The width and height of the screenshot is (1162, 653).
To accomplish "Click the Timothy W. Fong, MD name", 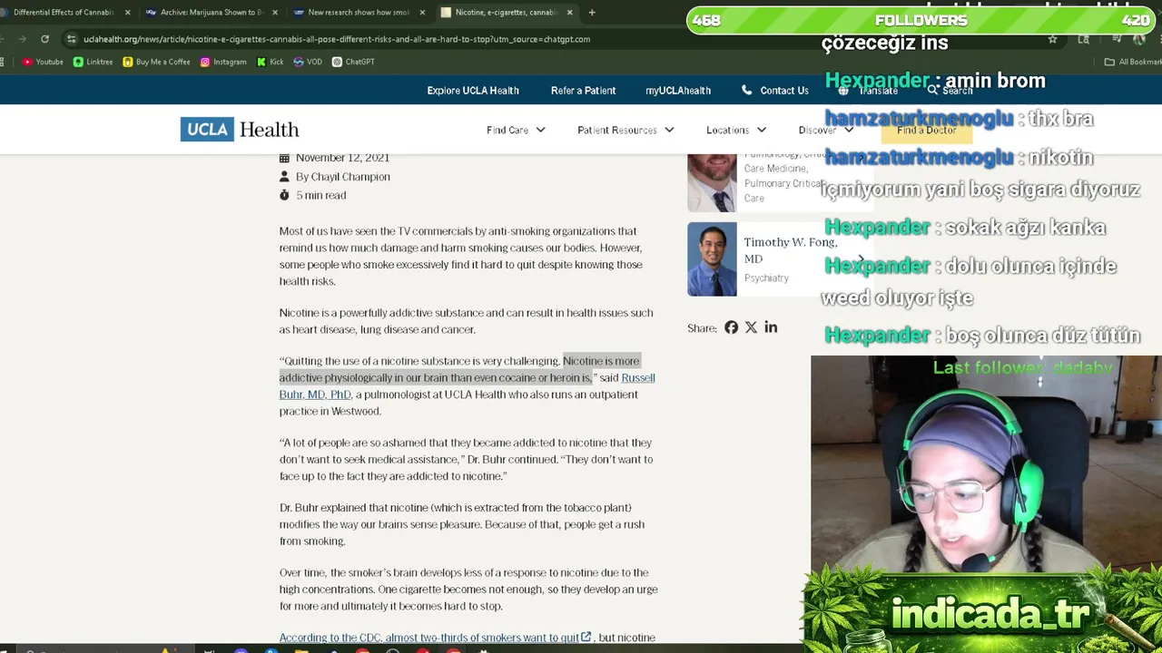I will [790, 250].
